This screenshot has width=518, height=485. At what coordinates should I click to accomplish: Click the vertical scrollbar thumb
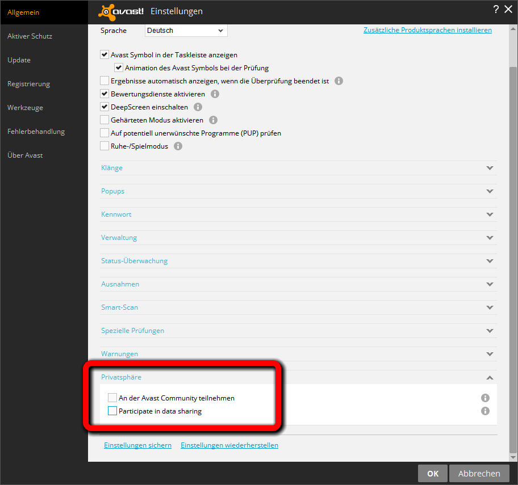pyautogui.click(x=513, y=260)
